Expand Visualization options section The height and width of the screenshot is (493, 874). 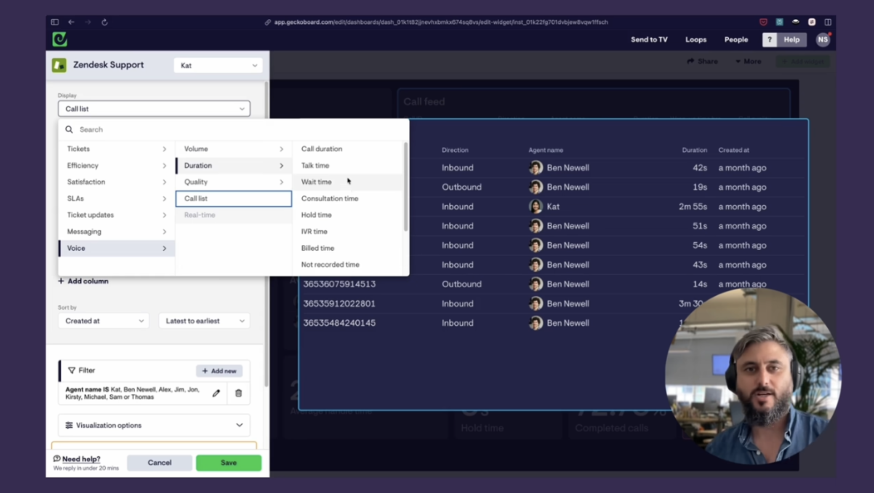[x=154, y=425]
